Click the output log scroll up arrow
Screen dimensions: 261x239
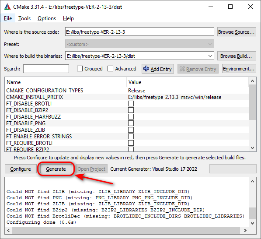[x=252, y=181]
